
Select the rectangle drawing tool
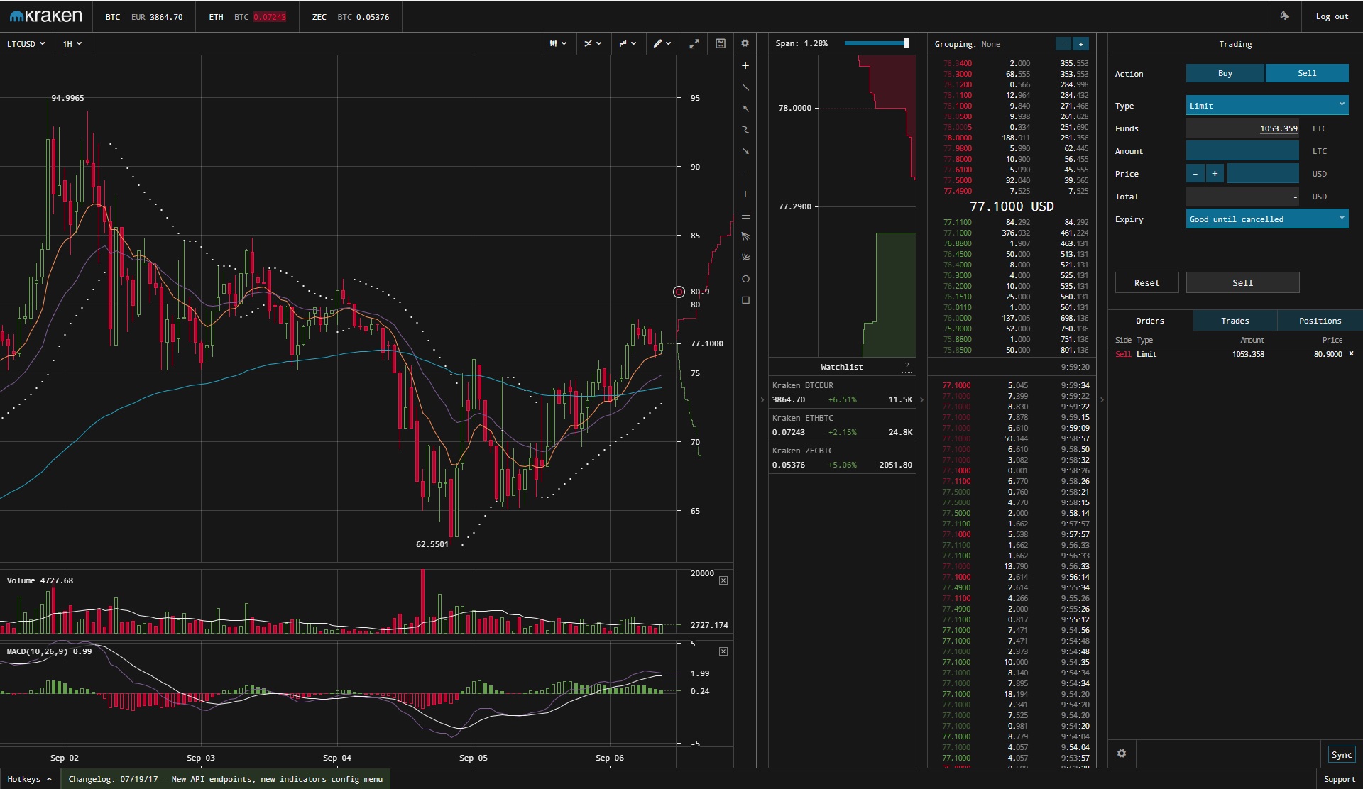pyautogui.click(x=745, y=300)
